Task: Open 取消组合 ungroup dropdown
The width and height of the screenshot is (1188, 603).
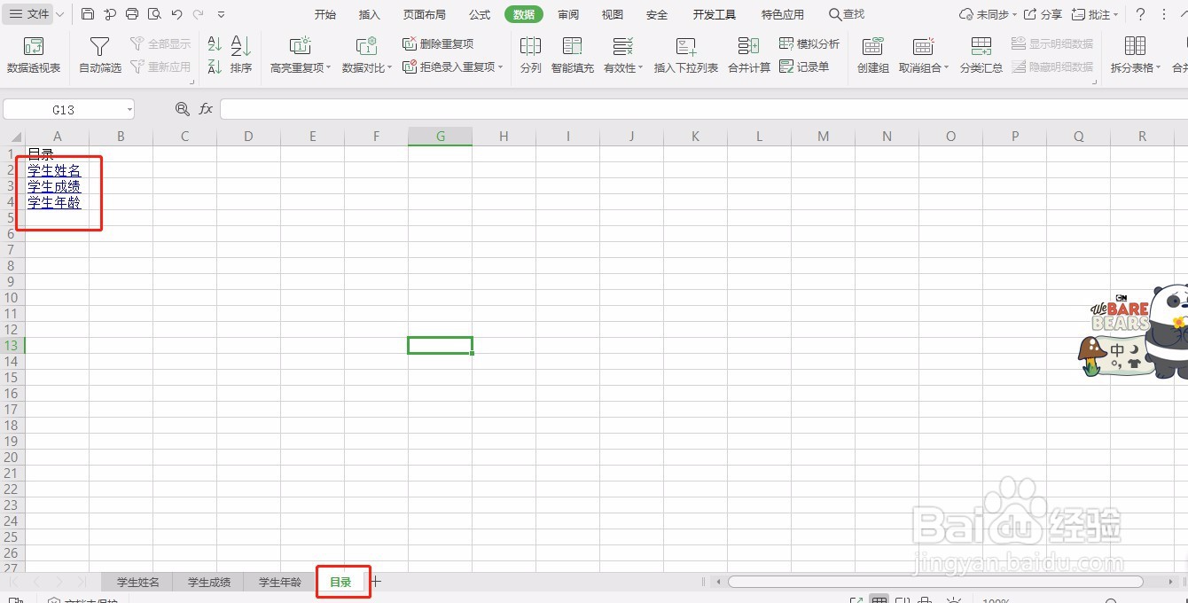Action: coord(924,55)
